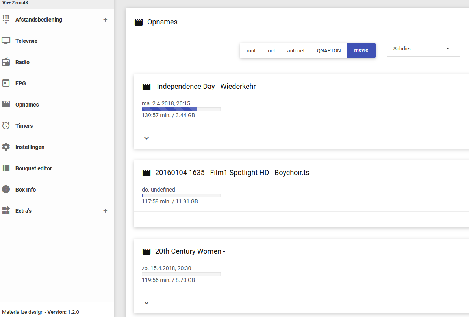Click the Bouquet editor list icon
Image resolution: width=469 pixels, height=317 pixels.
pyautogui.click(x=6, y=168)
